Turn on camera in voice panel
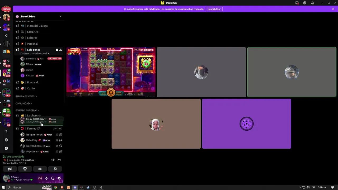Image resolution: width=338 pixels, height=190 pixels. [x=10, y=169]
